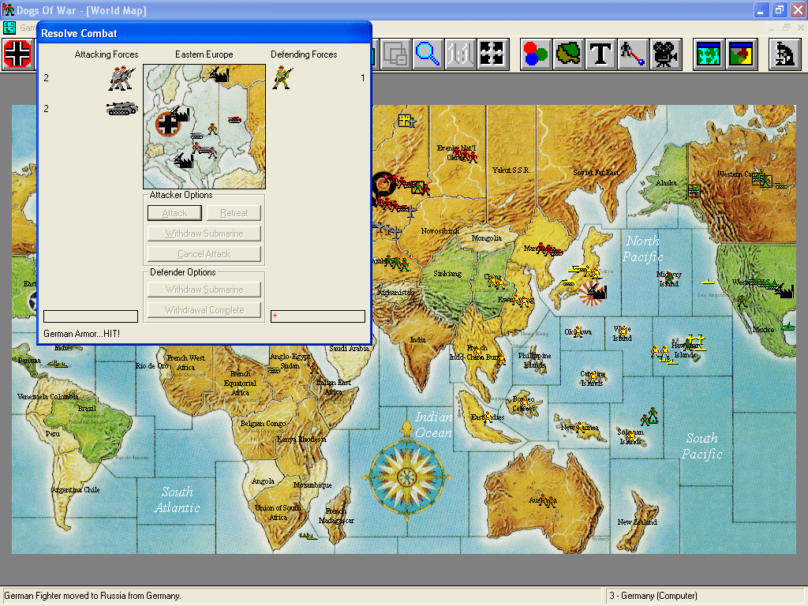Select the attacking German infantry unit icon
Viewport: 808px width, 606px height.
pos(122,78)
